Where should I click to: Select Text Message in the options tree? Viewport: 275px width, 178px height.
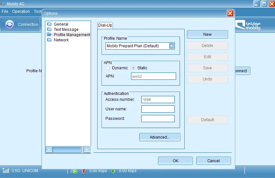(x=66, y=29)
